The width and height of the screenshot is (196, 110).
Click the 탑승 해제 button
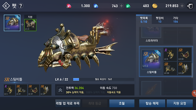tap(152, 103)
